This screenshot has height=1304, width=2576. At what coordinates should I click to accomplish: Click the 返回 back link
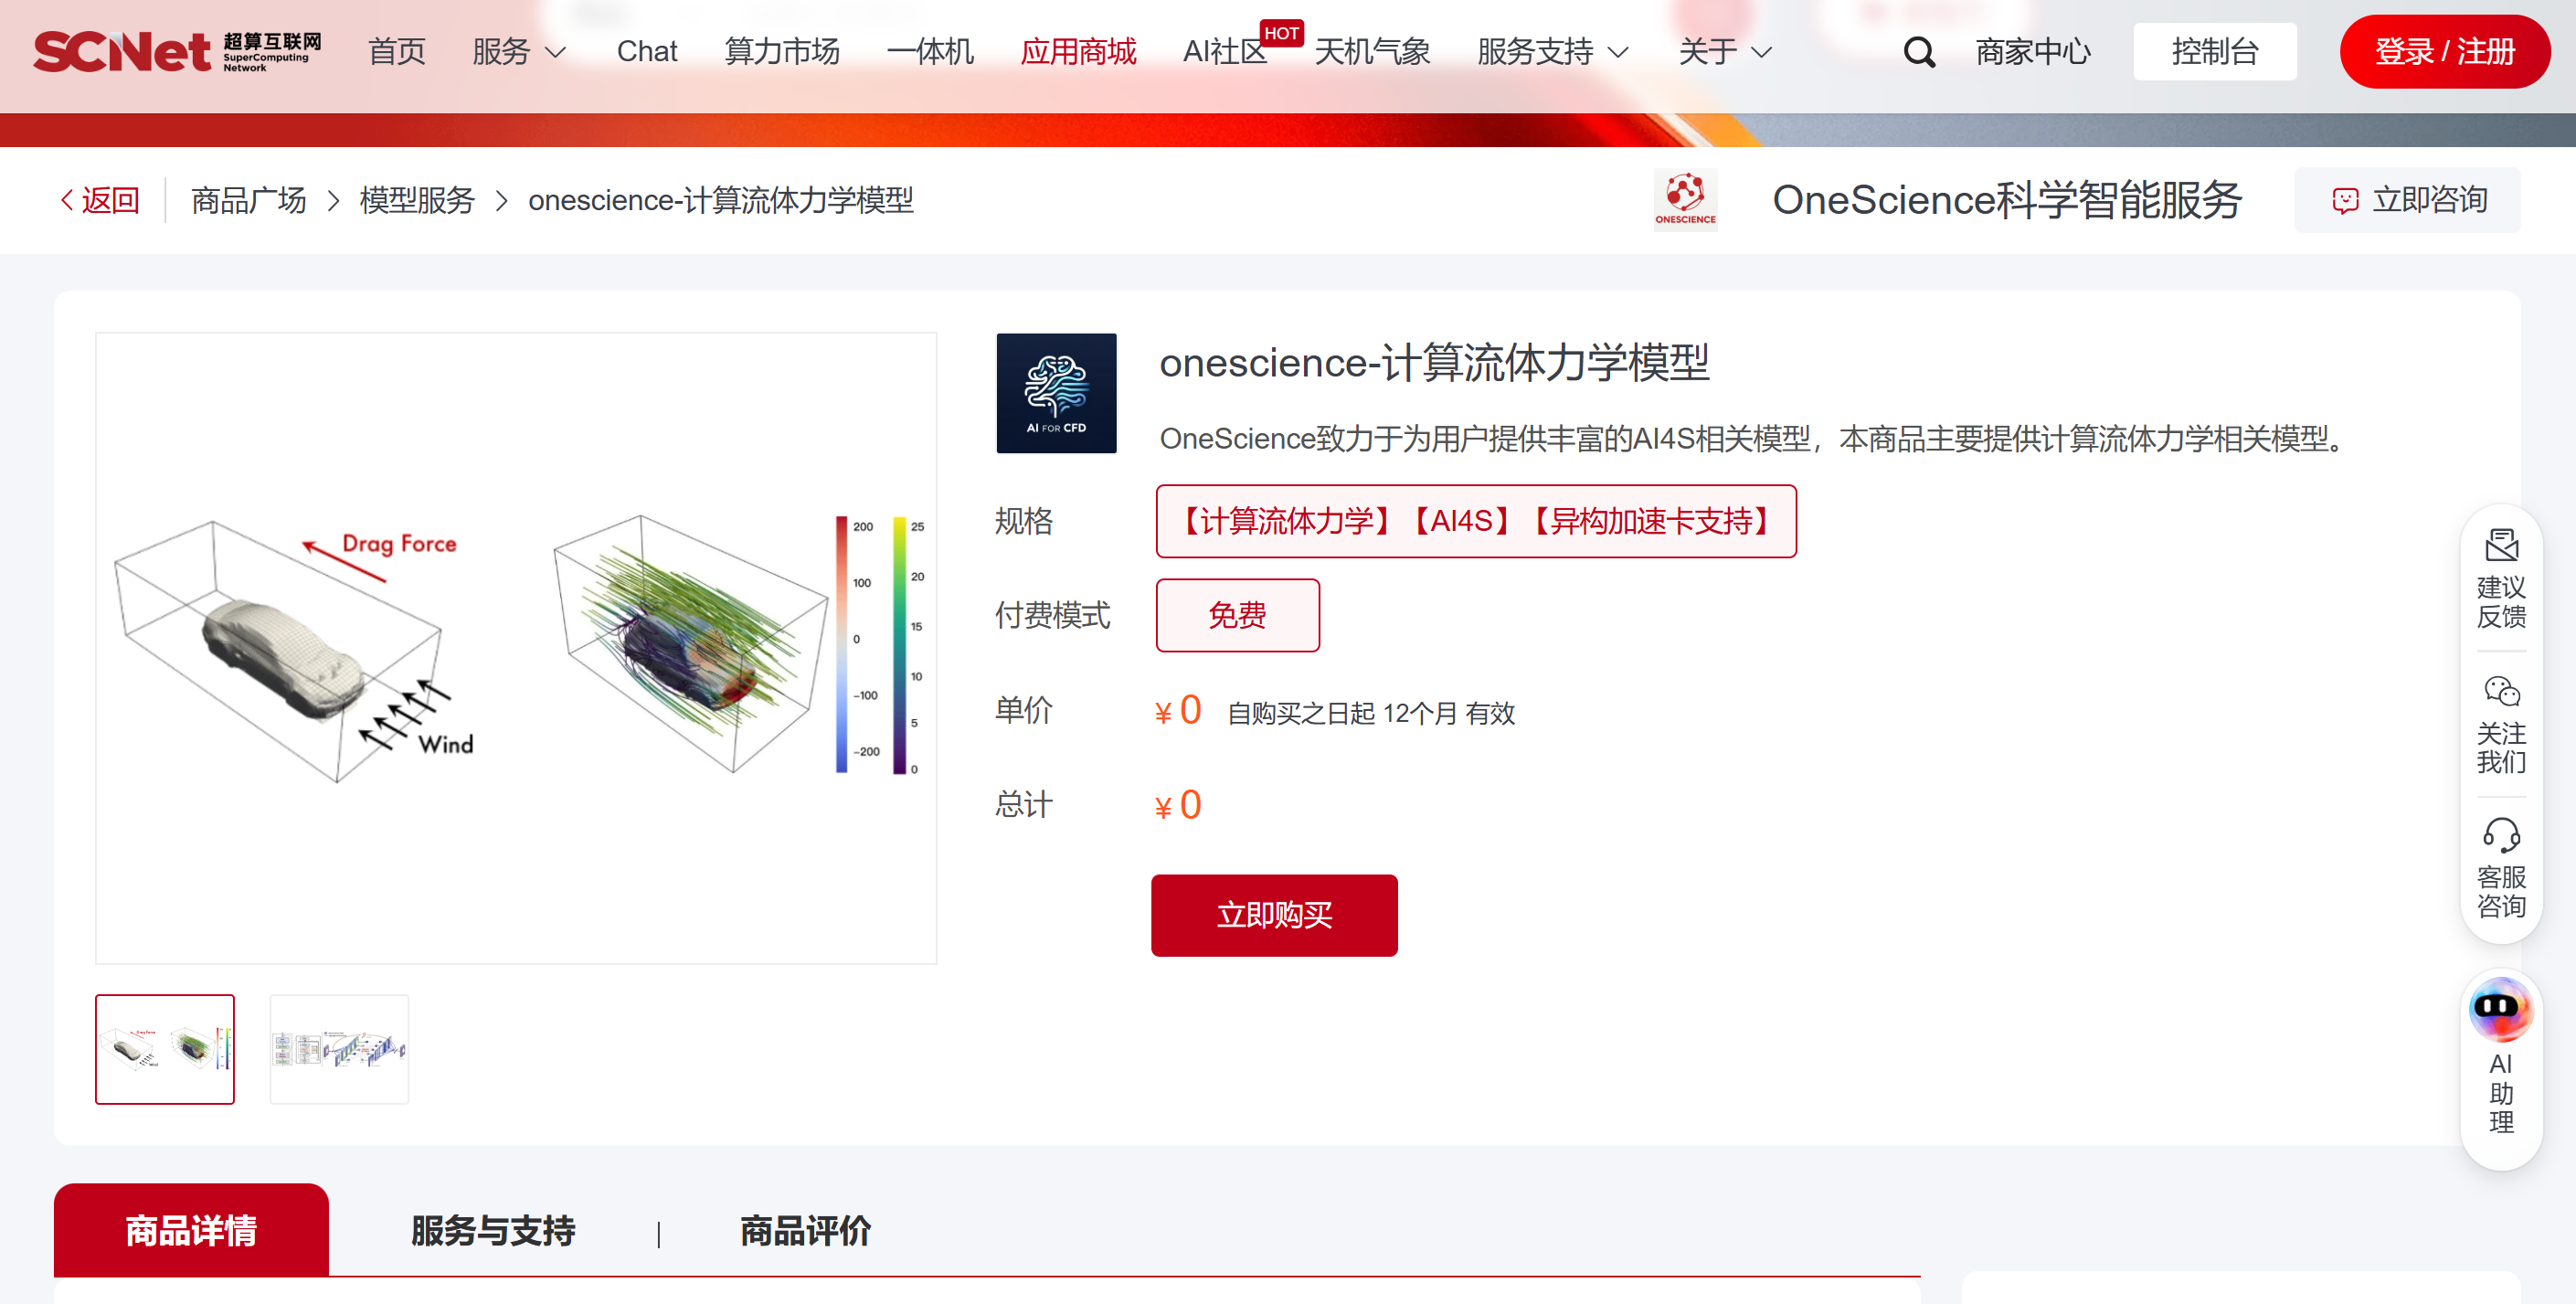[x=100, y=200]
